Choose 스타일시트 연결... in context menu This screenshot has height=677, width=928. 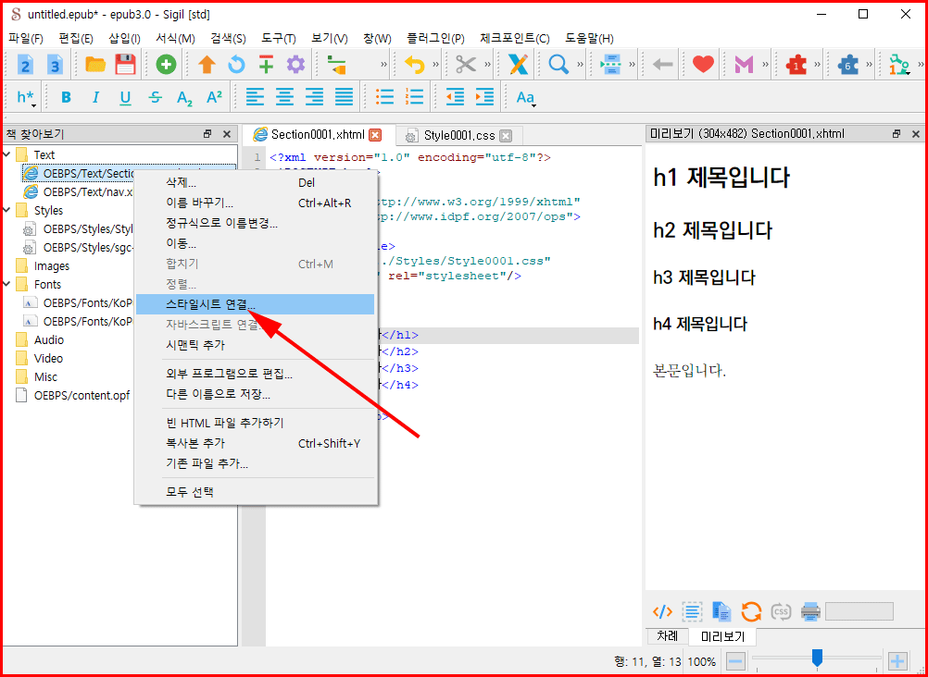click(x=255, y=304)
